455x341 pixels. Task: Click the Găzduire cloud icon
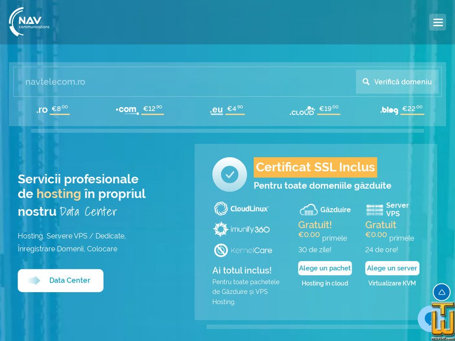pyautogui.click(x=309, y=209)
